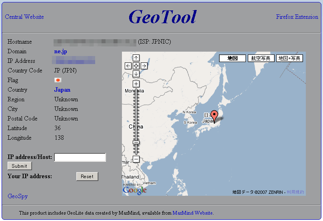Zoom out with the minus button
Image resolution: width=323 pixels, height=221 pixels.
pos(136,159)
